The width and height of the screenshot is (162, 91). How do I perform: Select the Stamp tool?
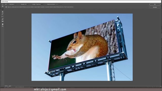(x=3, y=12)
